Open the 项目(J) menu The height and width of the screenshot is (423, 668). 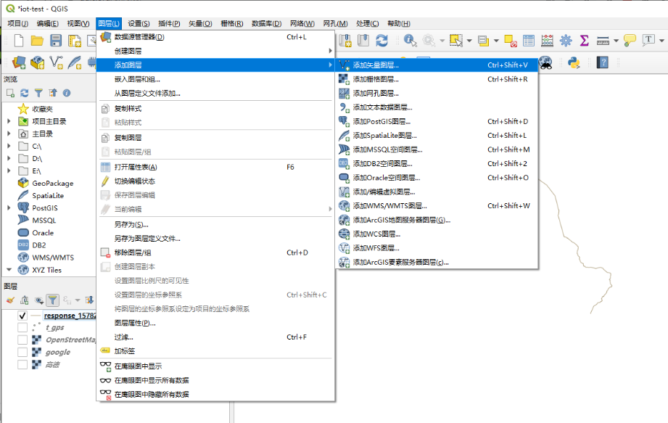tap(18, 23)
